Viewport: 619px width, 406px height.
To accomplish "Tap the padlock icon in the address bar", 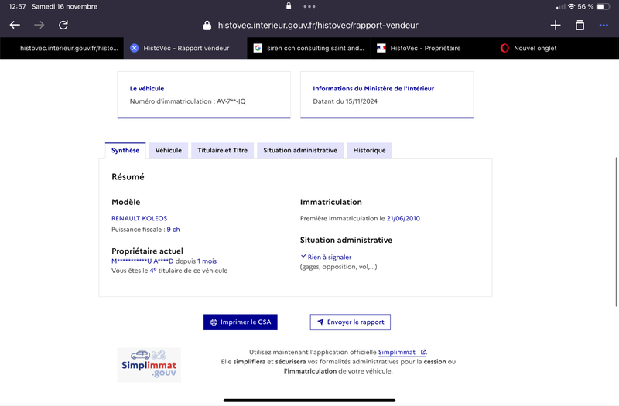I will [207, 26].
